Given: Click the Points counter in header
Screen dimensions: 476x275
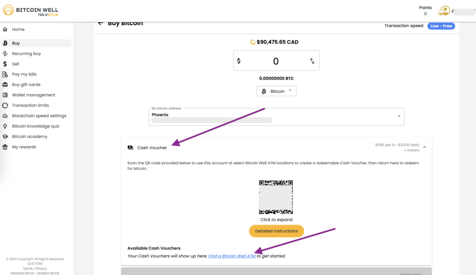Looking at the screenshot, I should tap(425, 11).
